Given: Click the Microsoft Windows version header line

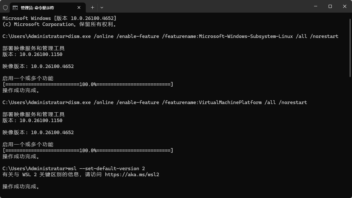Looking at the screenshot, I should (59, 18).
